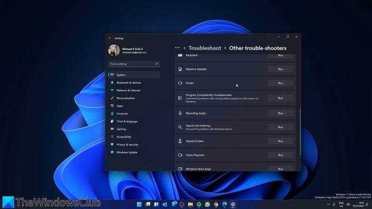The image size is (372, 209).
Task: Click the Video Playback label
Action: (x=195, y=155)
